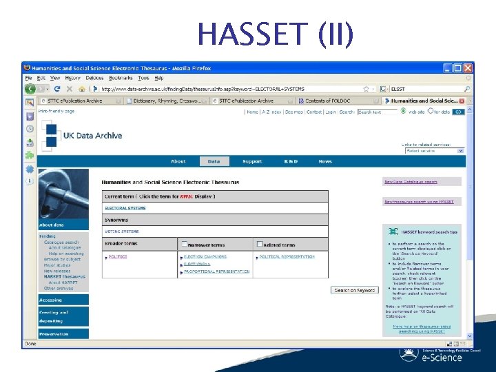Open the Downloads sidebar icon
This screenshot has width=496, height=372.
(30, 143)
